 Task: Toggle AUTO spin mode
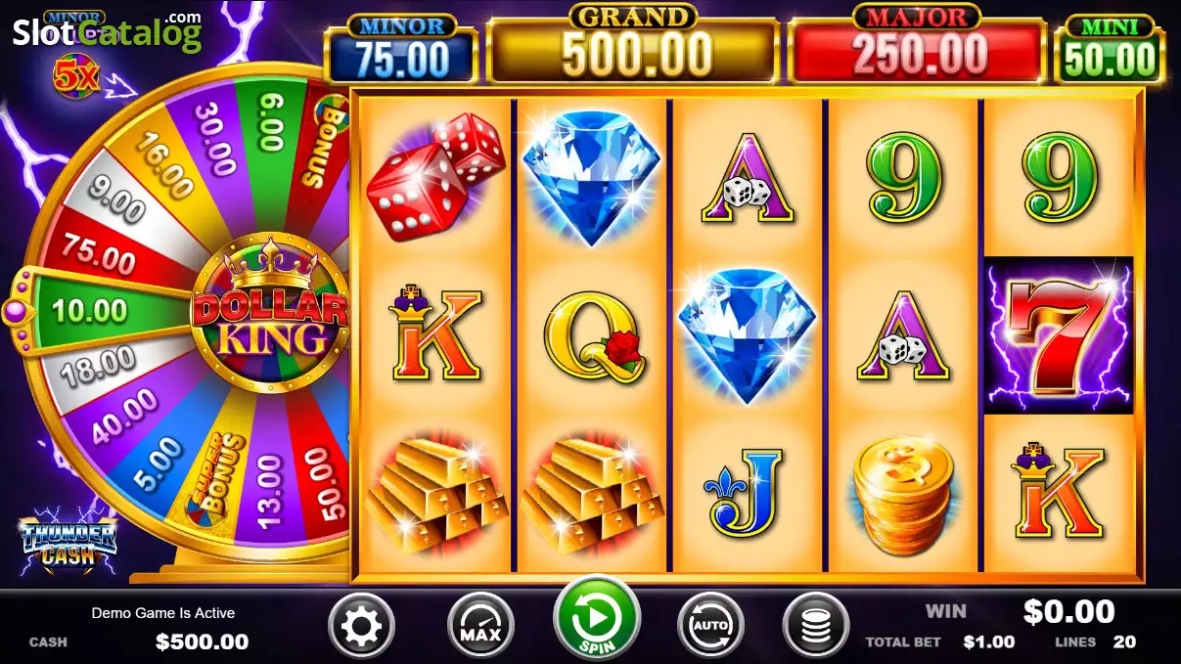click(x=710, y=625)
